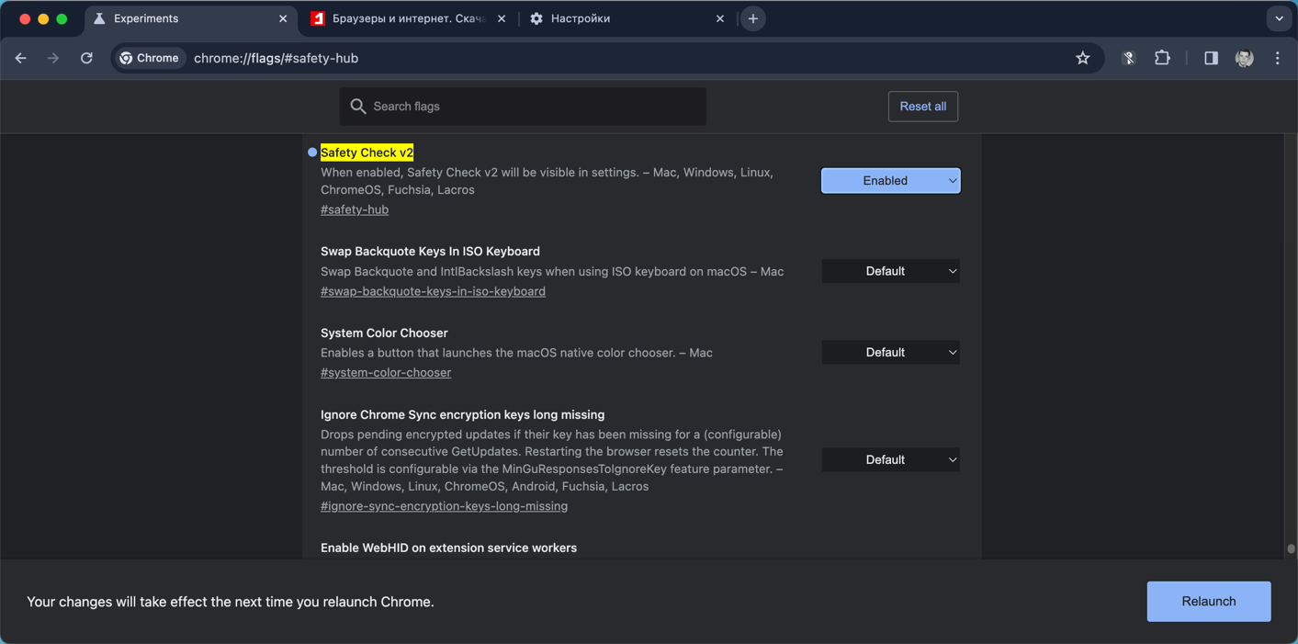Click the back navigation arrow
The height and width of the screenshot is (644, 1298).
(x=21, y=58)
